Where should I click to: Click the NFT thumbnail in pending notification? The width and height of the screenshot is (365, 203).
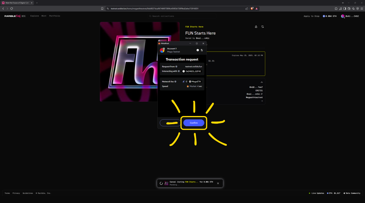pos(167,183)
